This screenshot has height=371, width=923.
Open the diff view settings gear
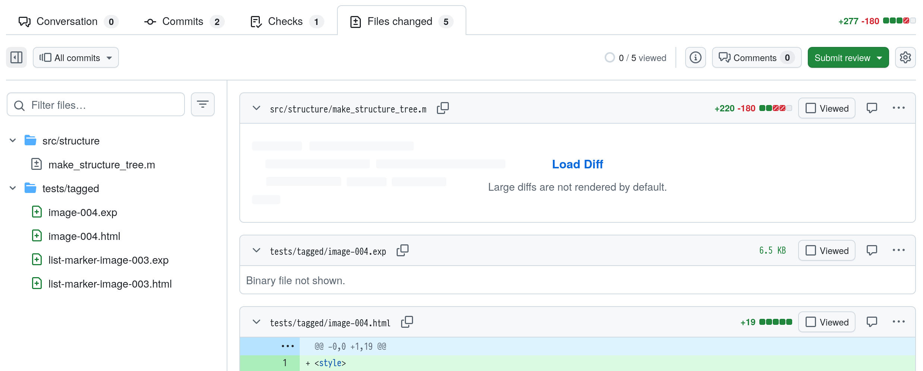click(x=905, y=57)
